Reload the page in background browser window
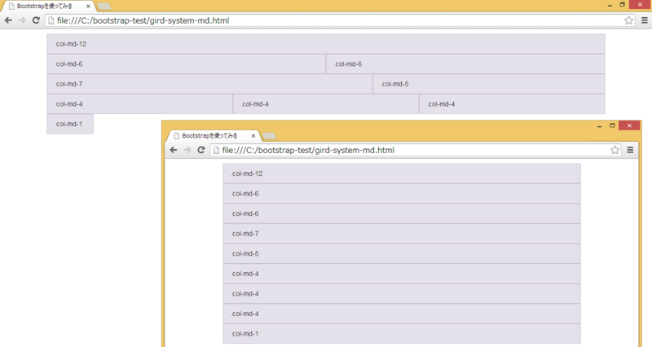 coord(36,20)
